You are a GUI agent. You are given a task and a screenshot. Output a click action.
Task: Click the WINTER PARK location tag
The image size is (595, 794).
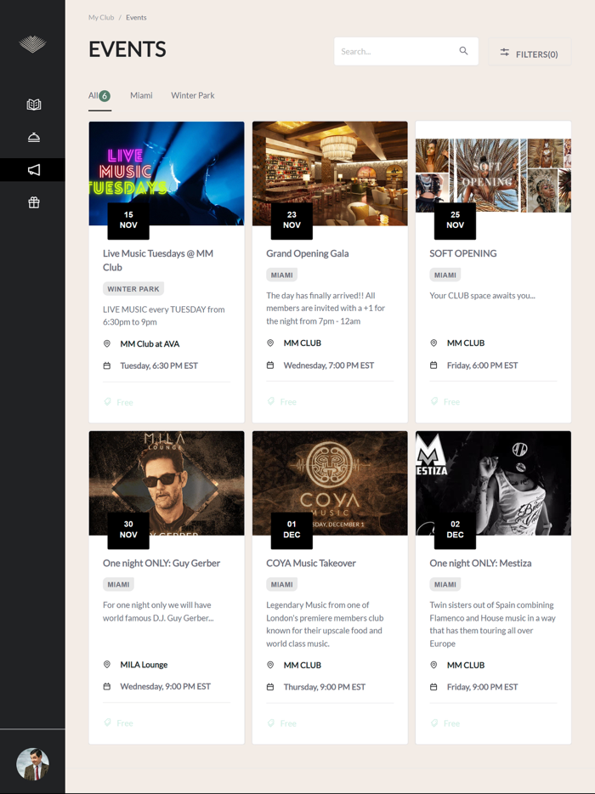[133, 289]
